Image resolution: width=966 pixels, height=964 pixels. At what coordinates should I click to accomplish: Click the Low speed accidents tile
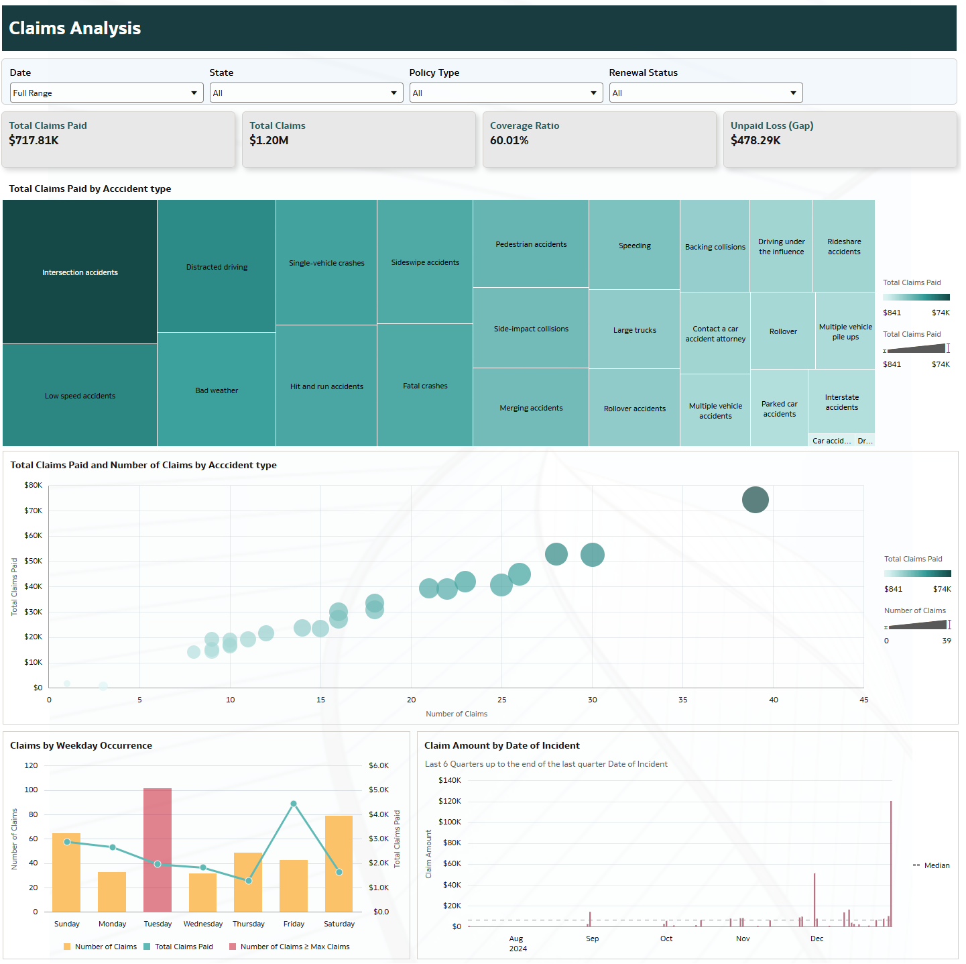click(x=80, y=395)
